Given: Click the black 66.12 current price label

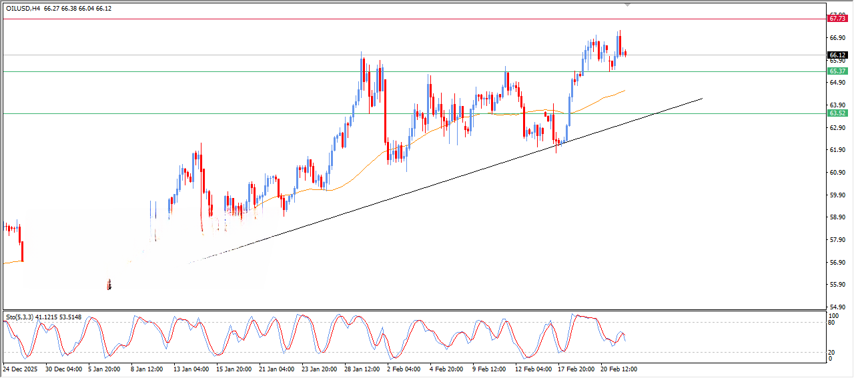Looking at the screenshot, I should click(837, 55).
